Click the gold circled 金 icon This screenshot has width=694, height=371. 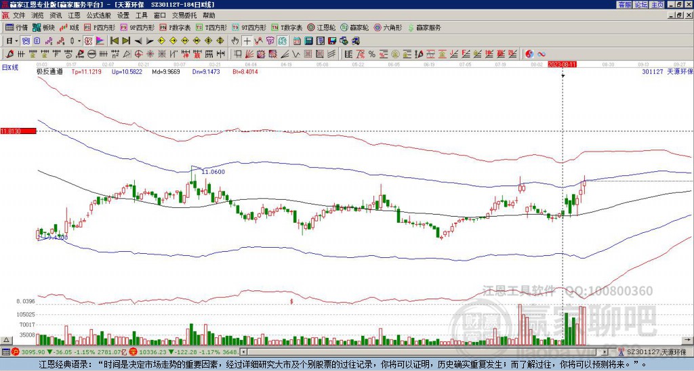(395, 54)
